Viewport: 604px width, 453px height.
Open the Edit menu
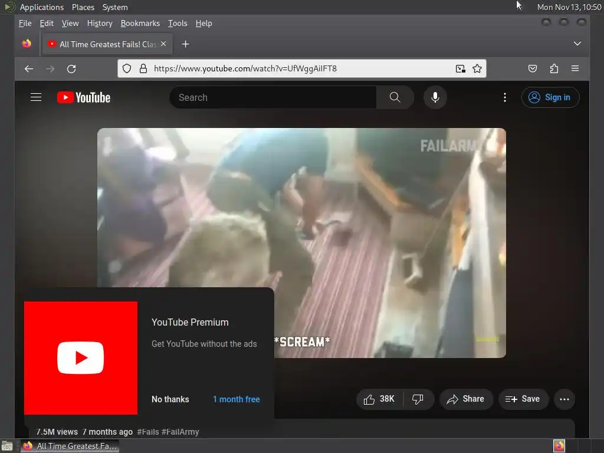click(47, 24)
